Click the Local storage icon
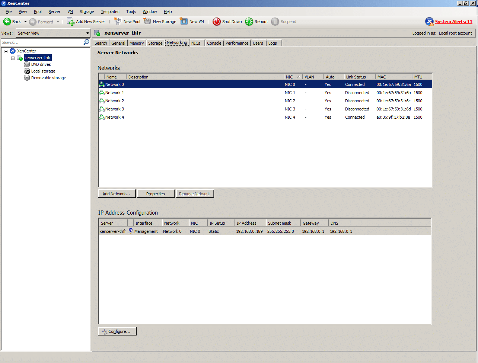Screen dimensions: 478x363 [27, 71]
